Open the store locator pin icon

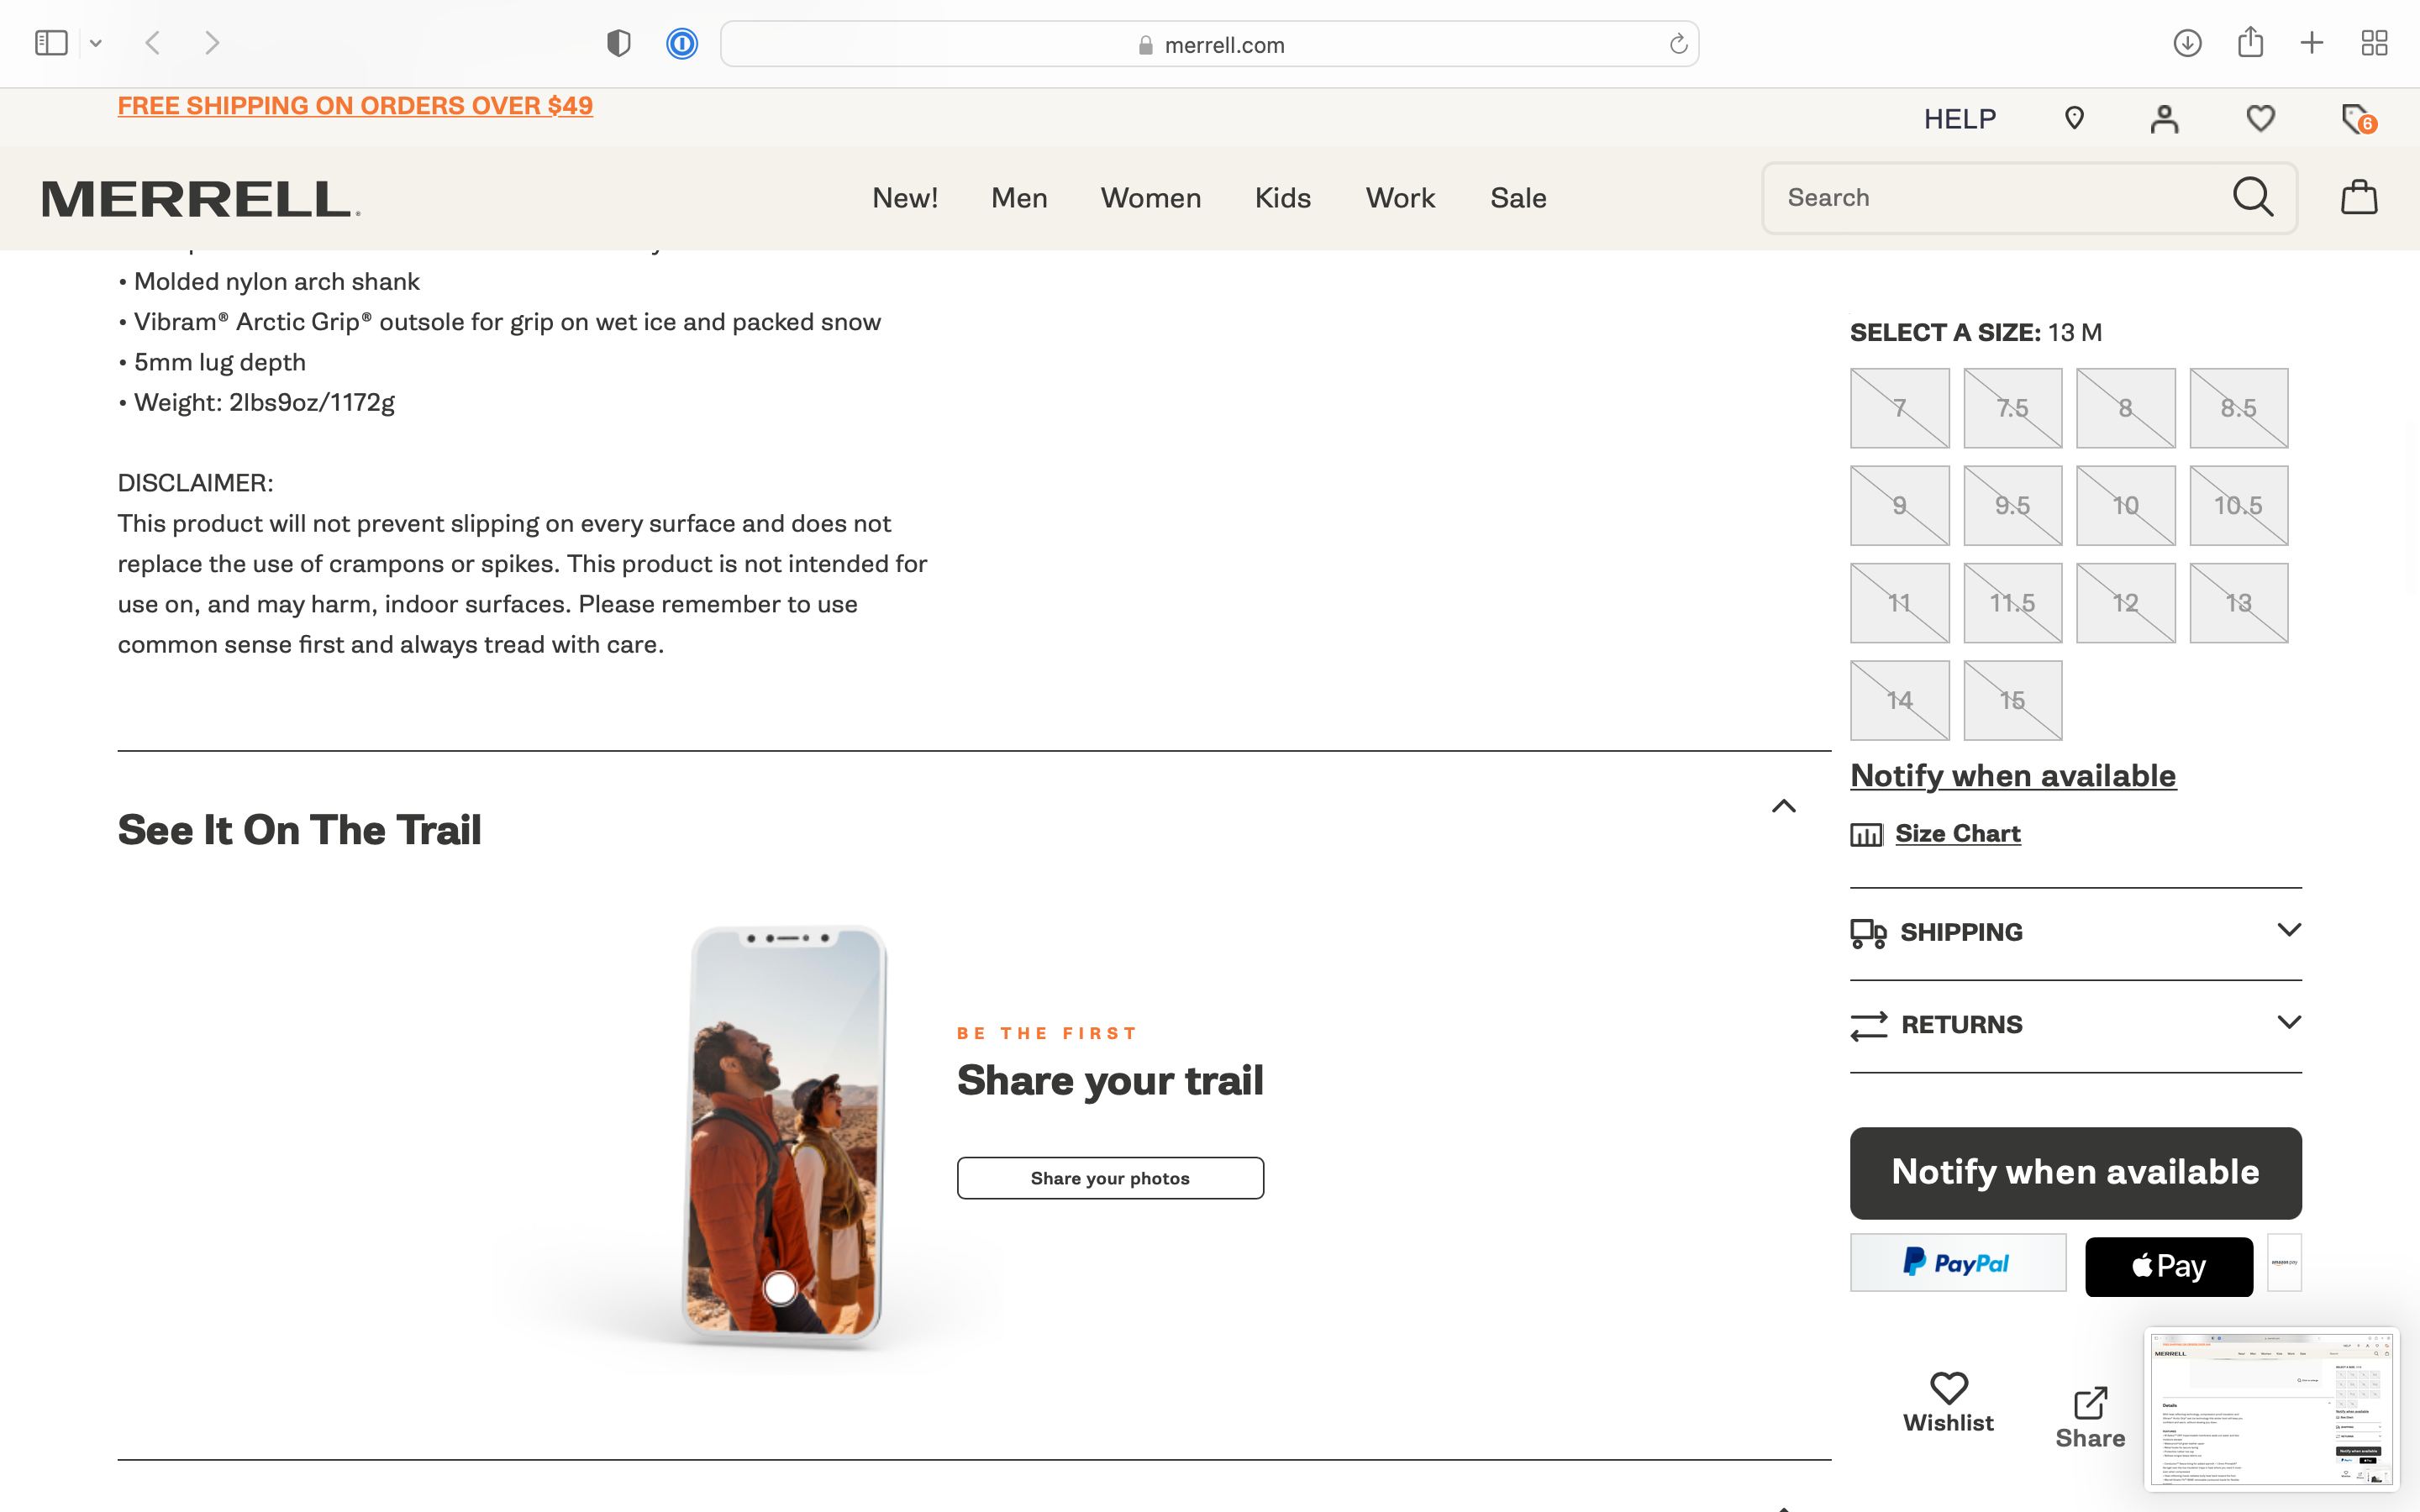coord(2074,119)
